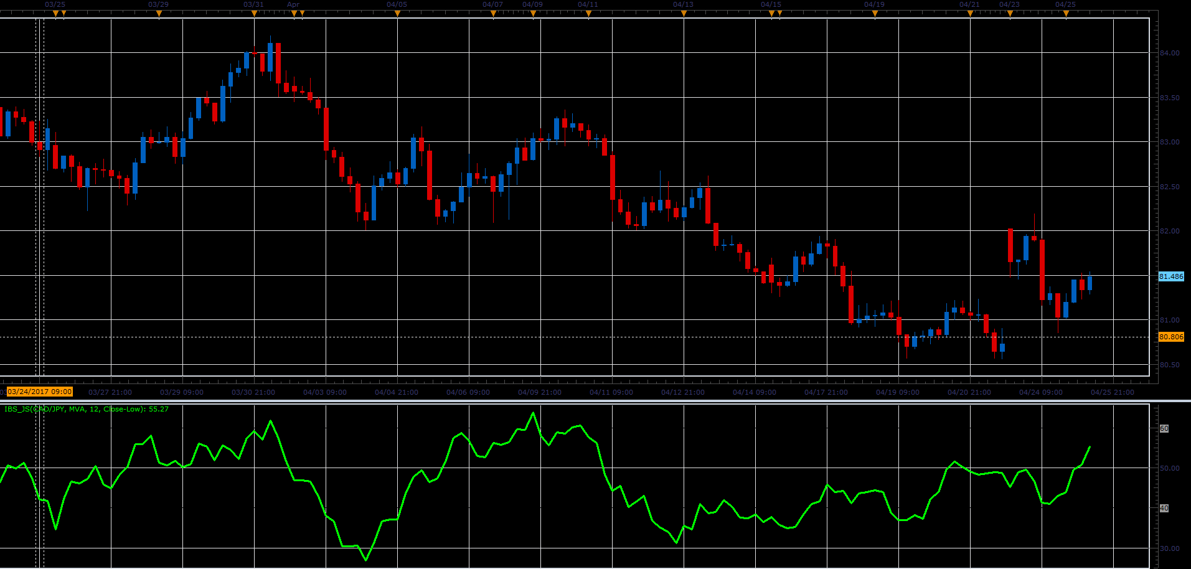The width and height of the screenshot is (1191, 569).
Task: Select the 04/23 orange triangle marker
Action: click(1010, 14)
